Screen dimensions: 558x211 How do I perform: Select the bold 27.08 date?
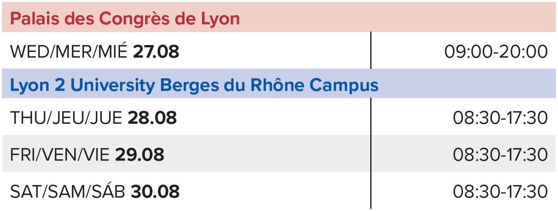pos(156,52)
